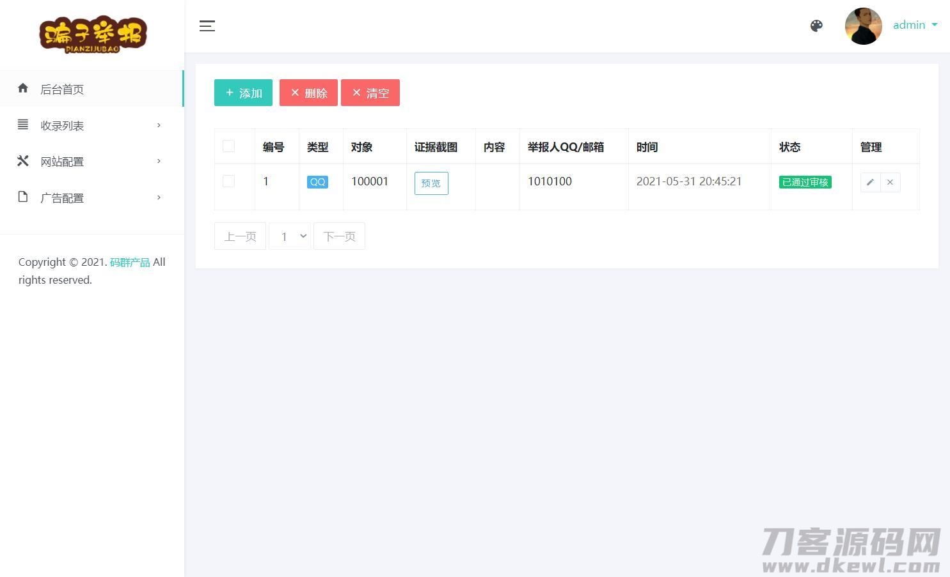Open the admin user dropdown menu
Screen dimensions: 950x577
point(915,25)
